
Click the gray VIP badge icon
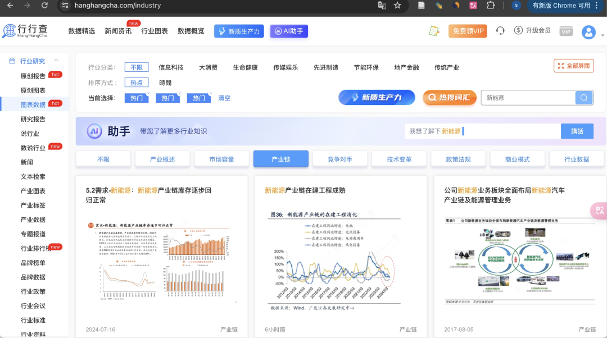(566, 31)
